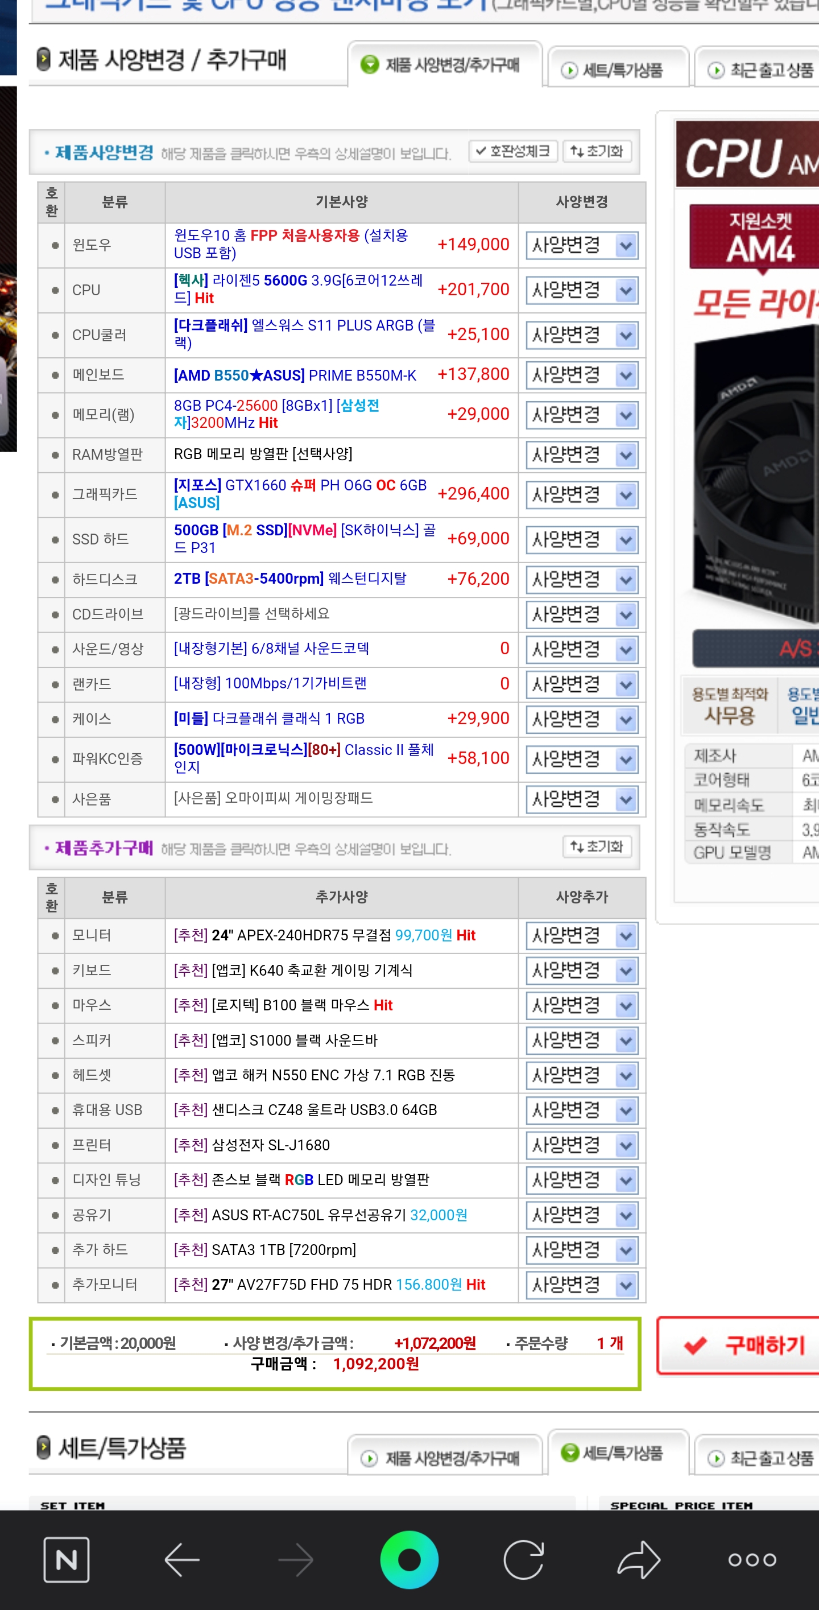Tap the green Naver search circle button
This screenshot has width=819, height=1610.
pos(409,1559)
